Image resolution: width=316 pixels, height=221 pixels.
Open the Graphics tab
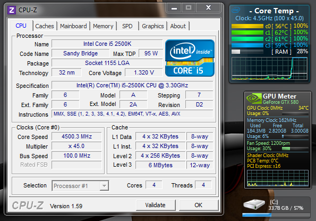click(x=153, y=26)
